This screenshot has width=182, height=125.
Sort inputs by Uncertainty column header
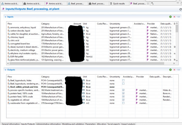(121, 24)
